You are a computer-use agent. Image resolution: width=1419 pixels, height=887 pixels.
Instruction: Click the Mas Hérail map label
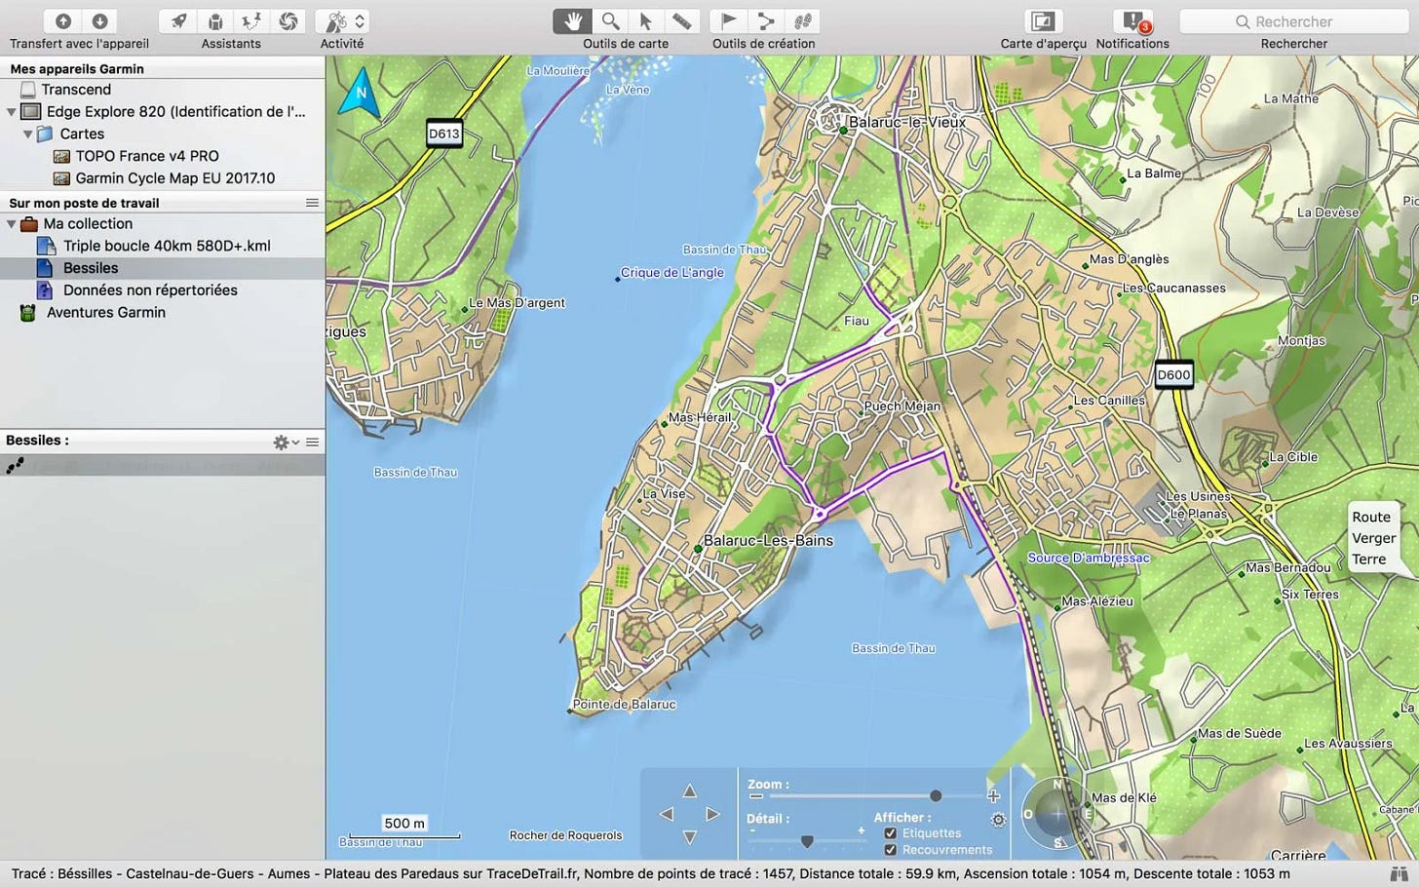pyautogui.click(x=699, y=417)
